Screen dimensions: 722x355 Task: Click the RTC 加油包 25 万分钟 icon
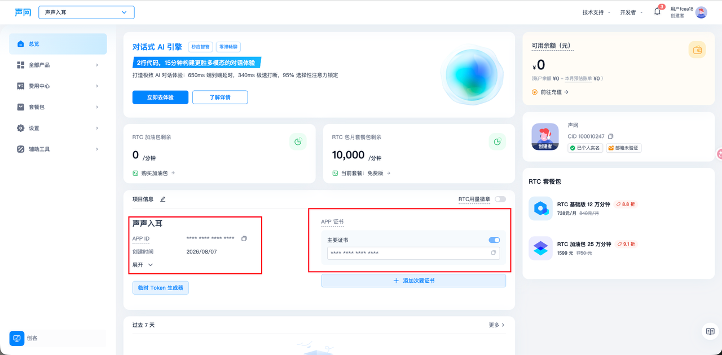pos(540,248)
